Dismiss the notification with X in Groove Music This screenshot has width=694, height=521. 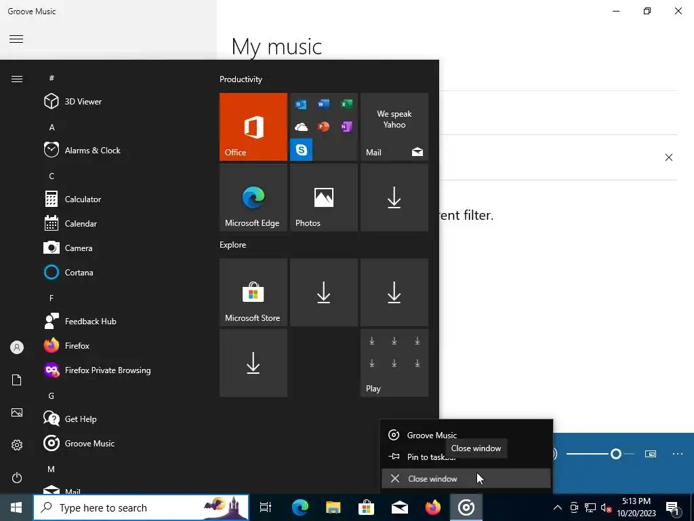click(x=669, y=157)
